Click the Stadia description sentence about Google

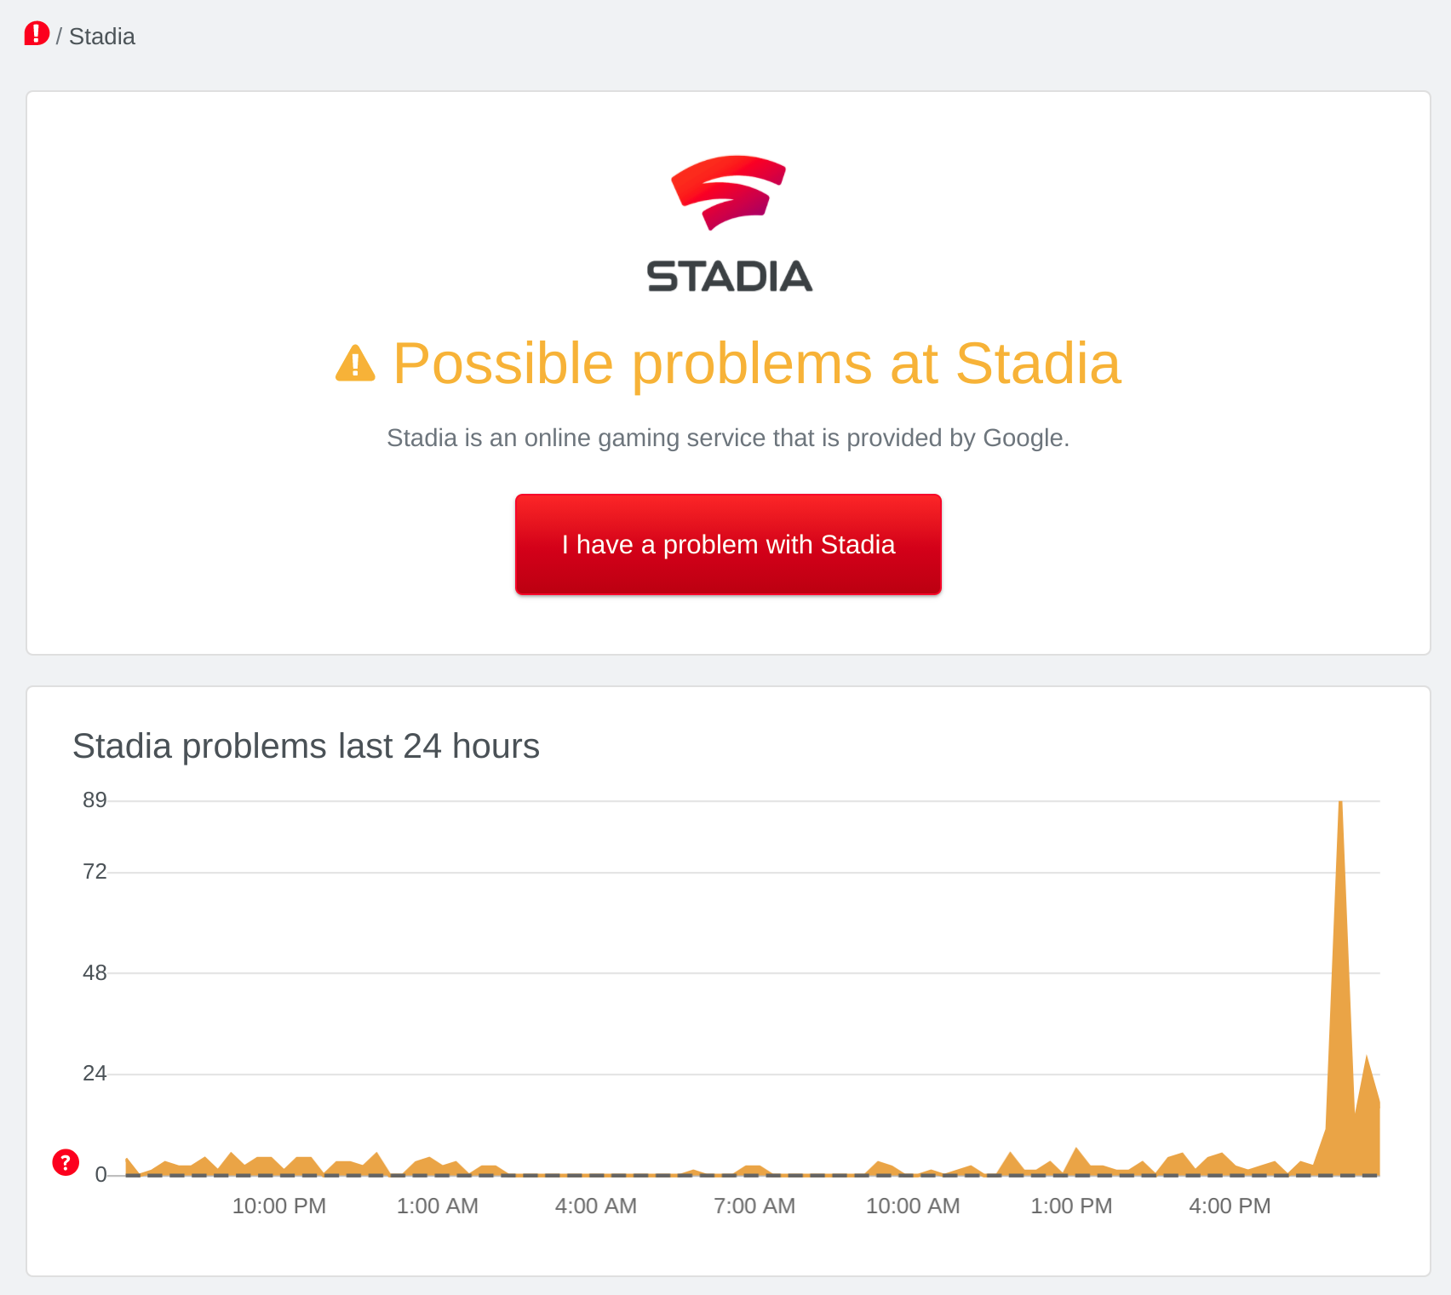[728, 438]
